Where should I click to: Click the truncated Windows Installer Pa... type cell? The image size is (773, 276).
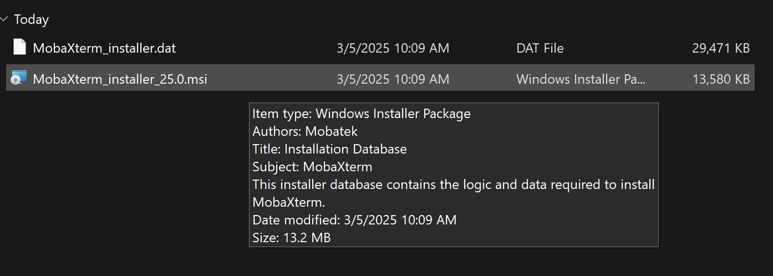[581, 79]
